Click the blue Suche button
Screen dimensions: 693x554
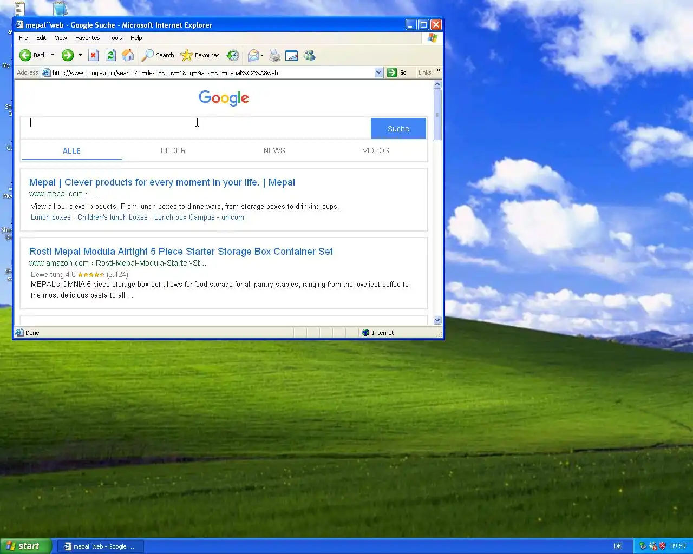(398, 129)
